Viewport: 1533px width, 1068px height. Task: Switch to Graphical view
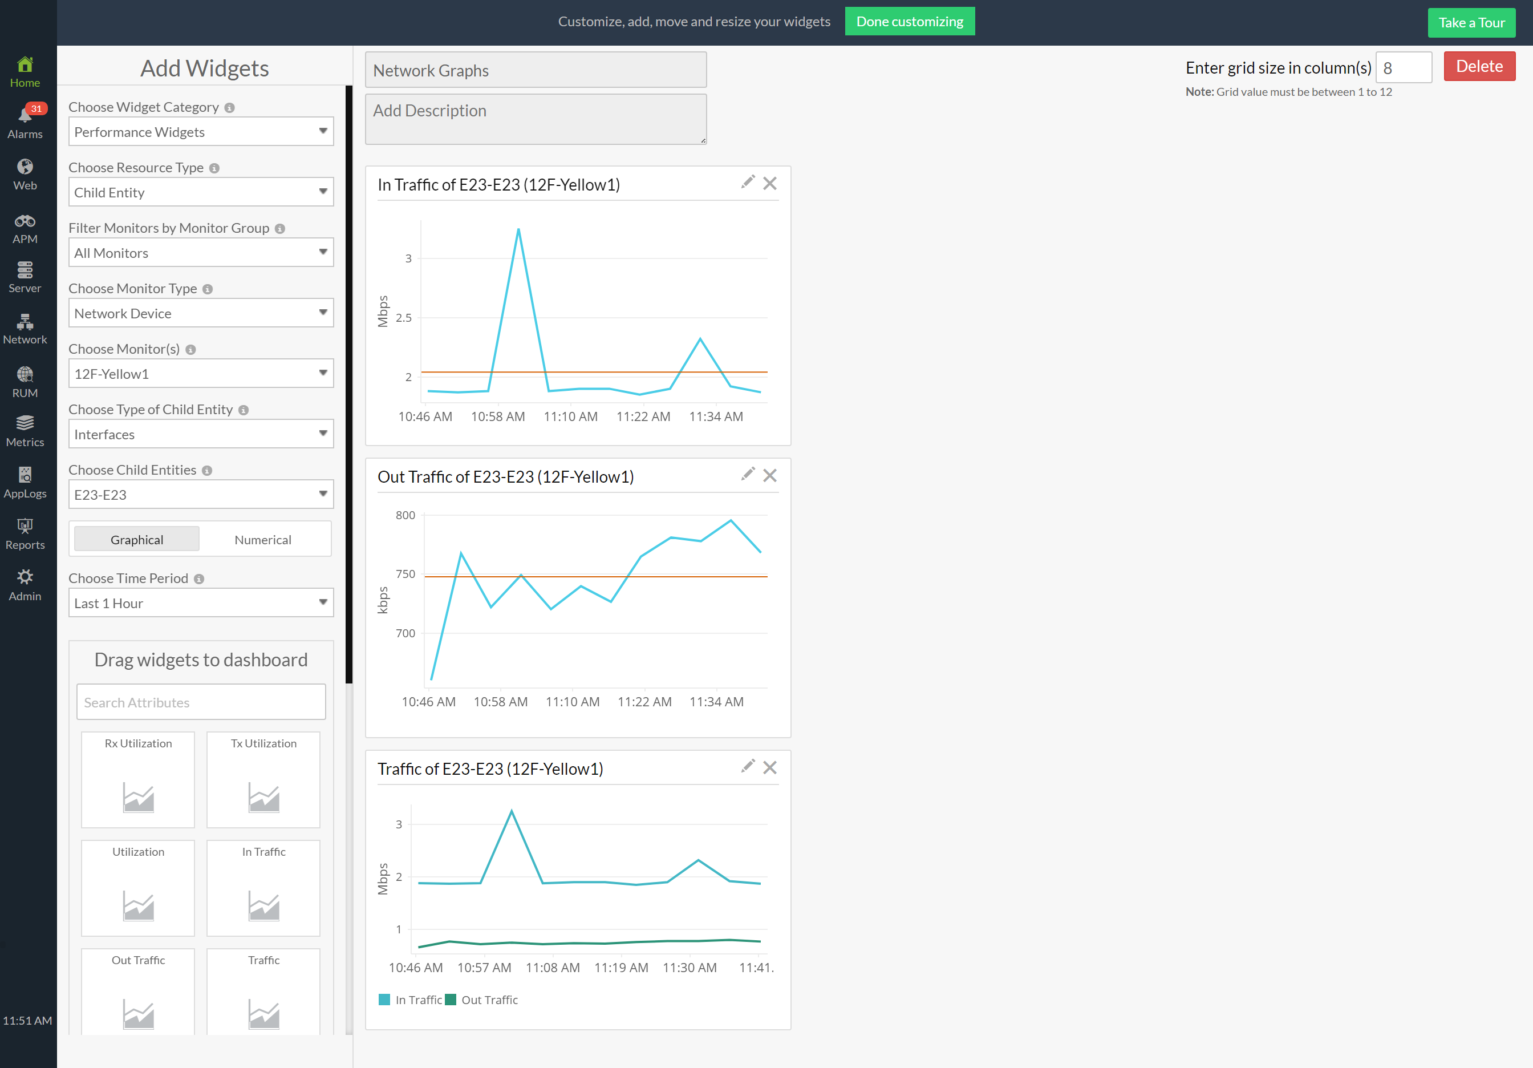136,539
